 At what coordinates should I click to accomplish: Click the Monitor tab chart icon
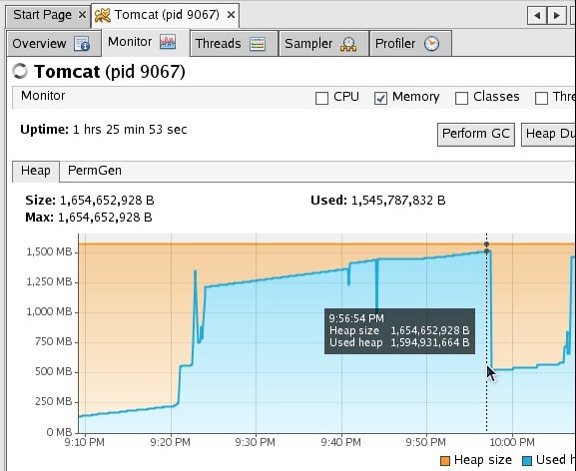(x=168, y=42)
